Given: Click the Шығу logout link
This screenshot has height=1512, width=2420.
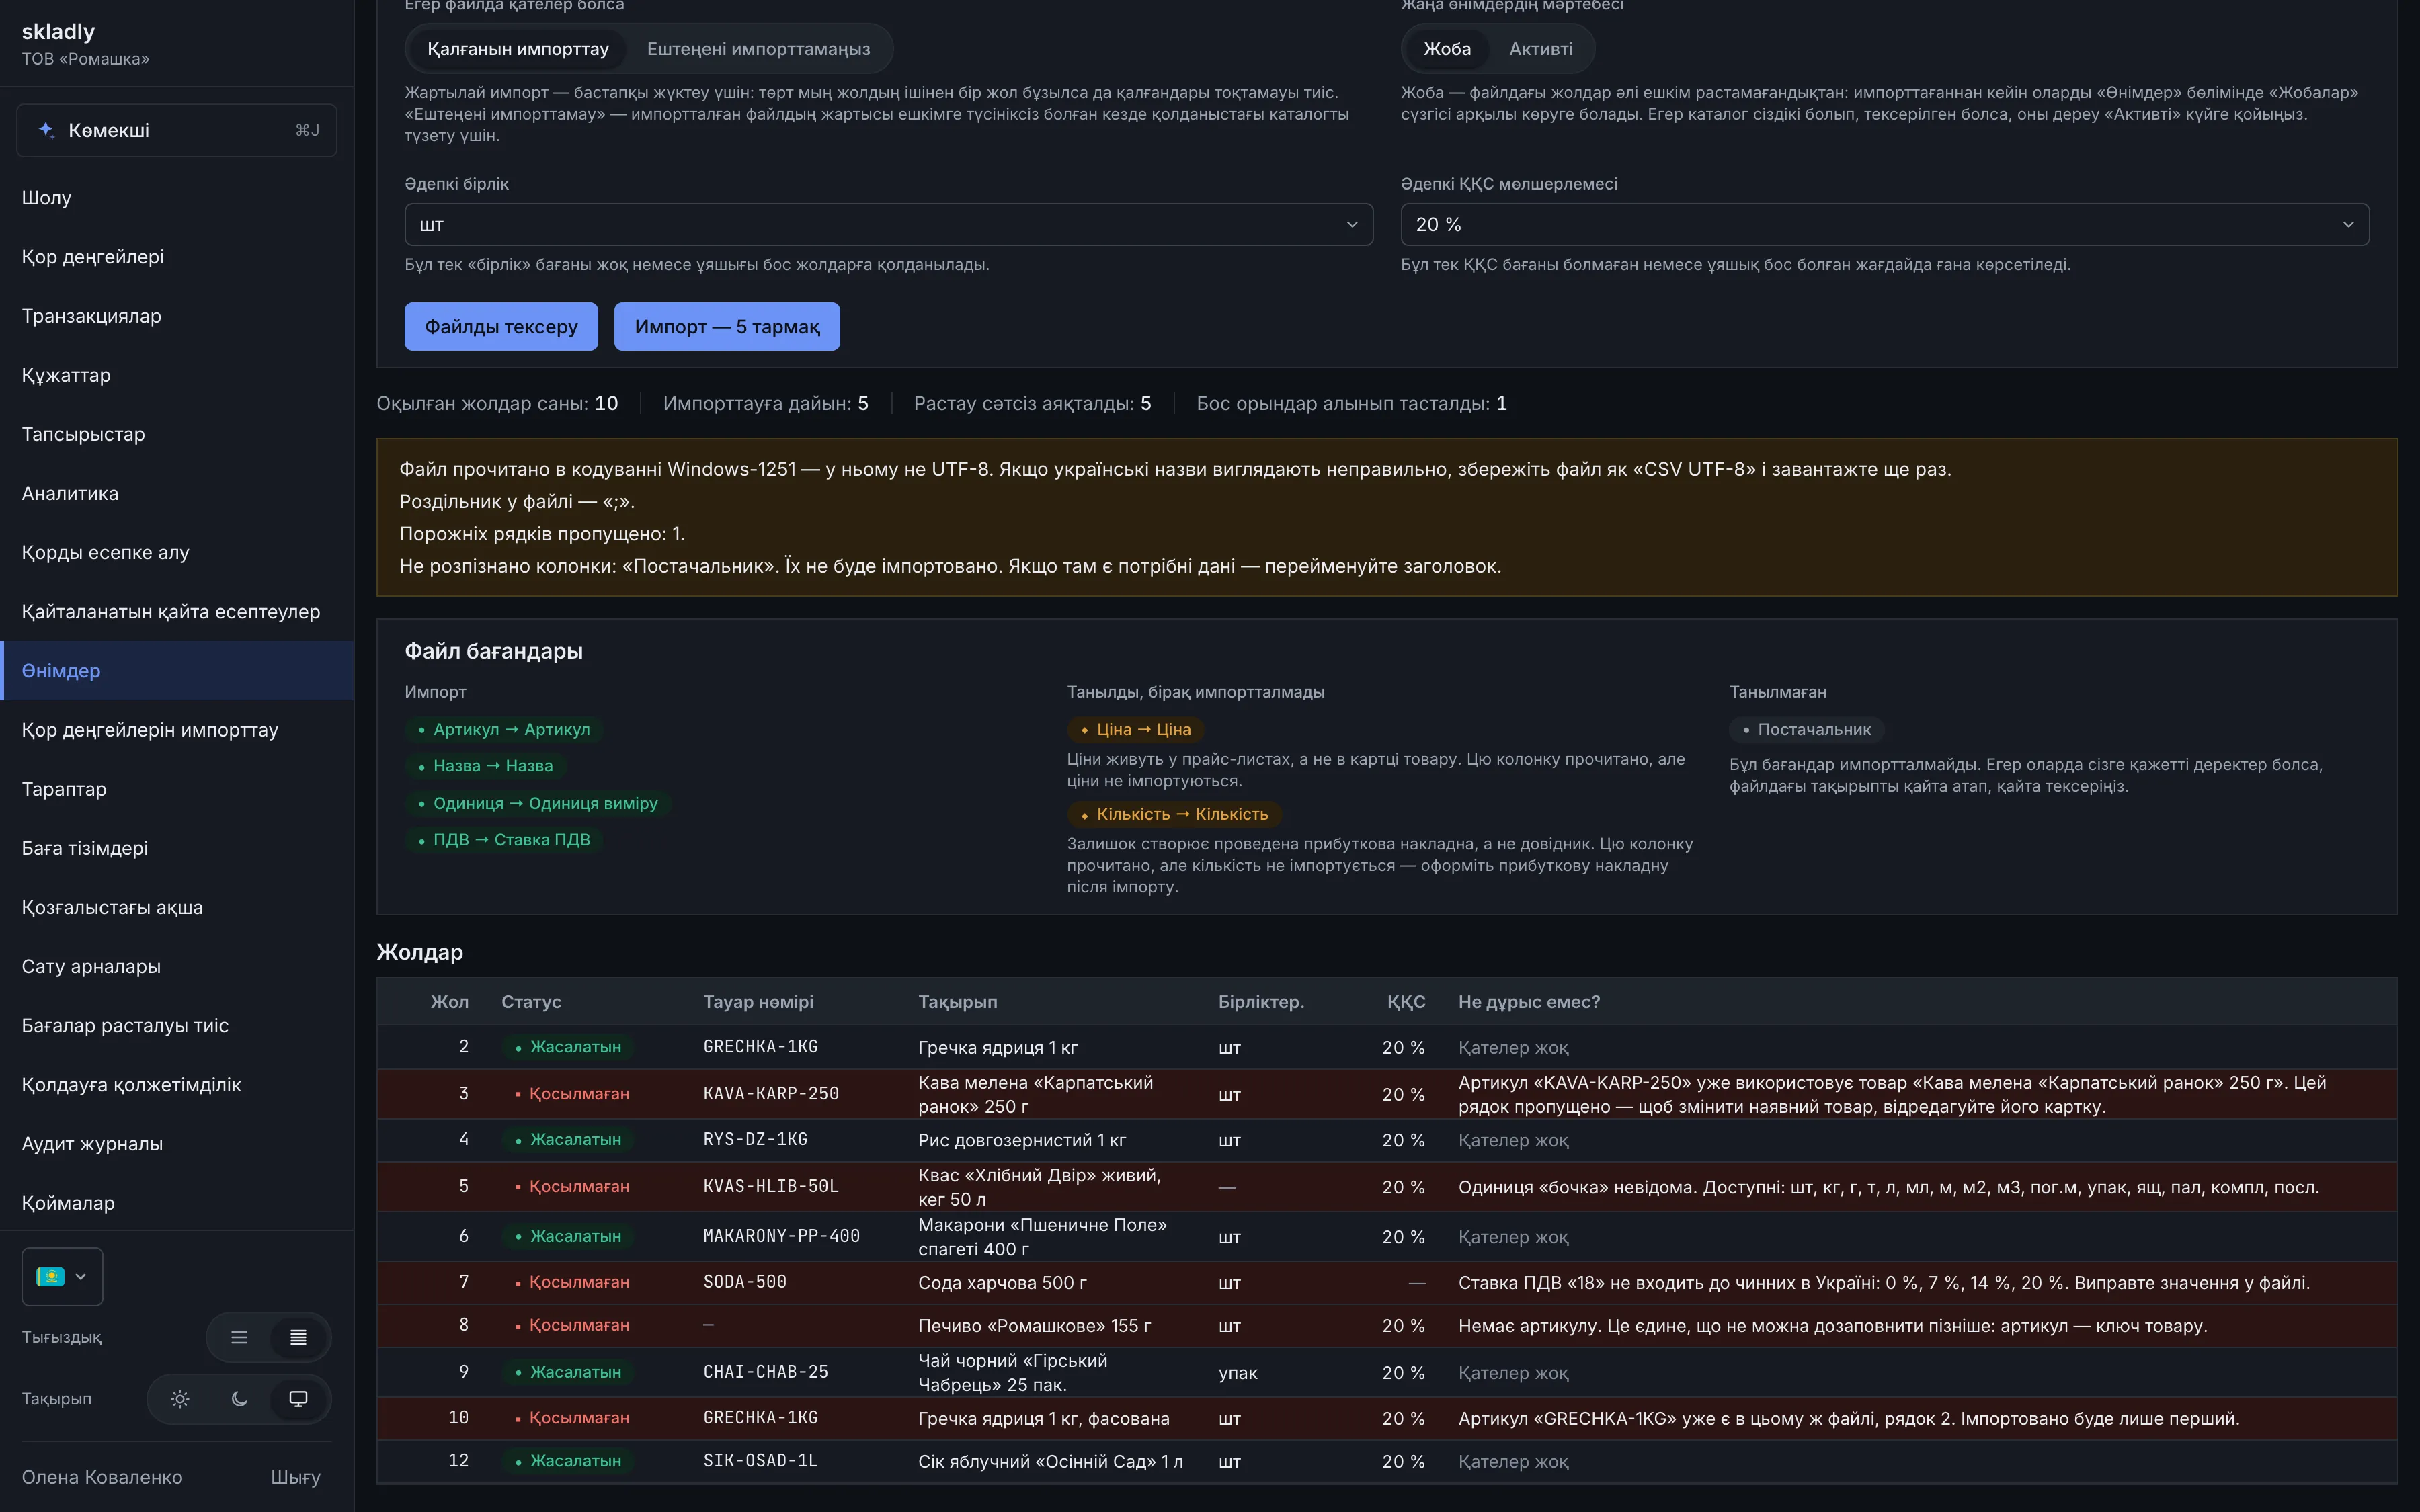Looking at the screenshot, I should click(x=295, y=1477).
